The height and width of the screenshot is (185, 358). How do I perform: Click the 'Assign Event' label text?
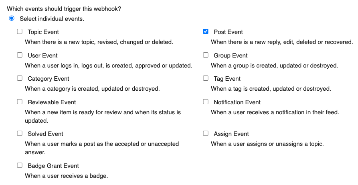(x=231, y=134)
